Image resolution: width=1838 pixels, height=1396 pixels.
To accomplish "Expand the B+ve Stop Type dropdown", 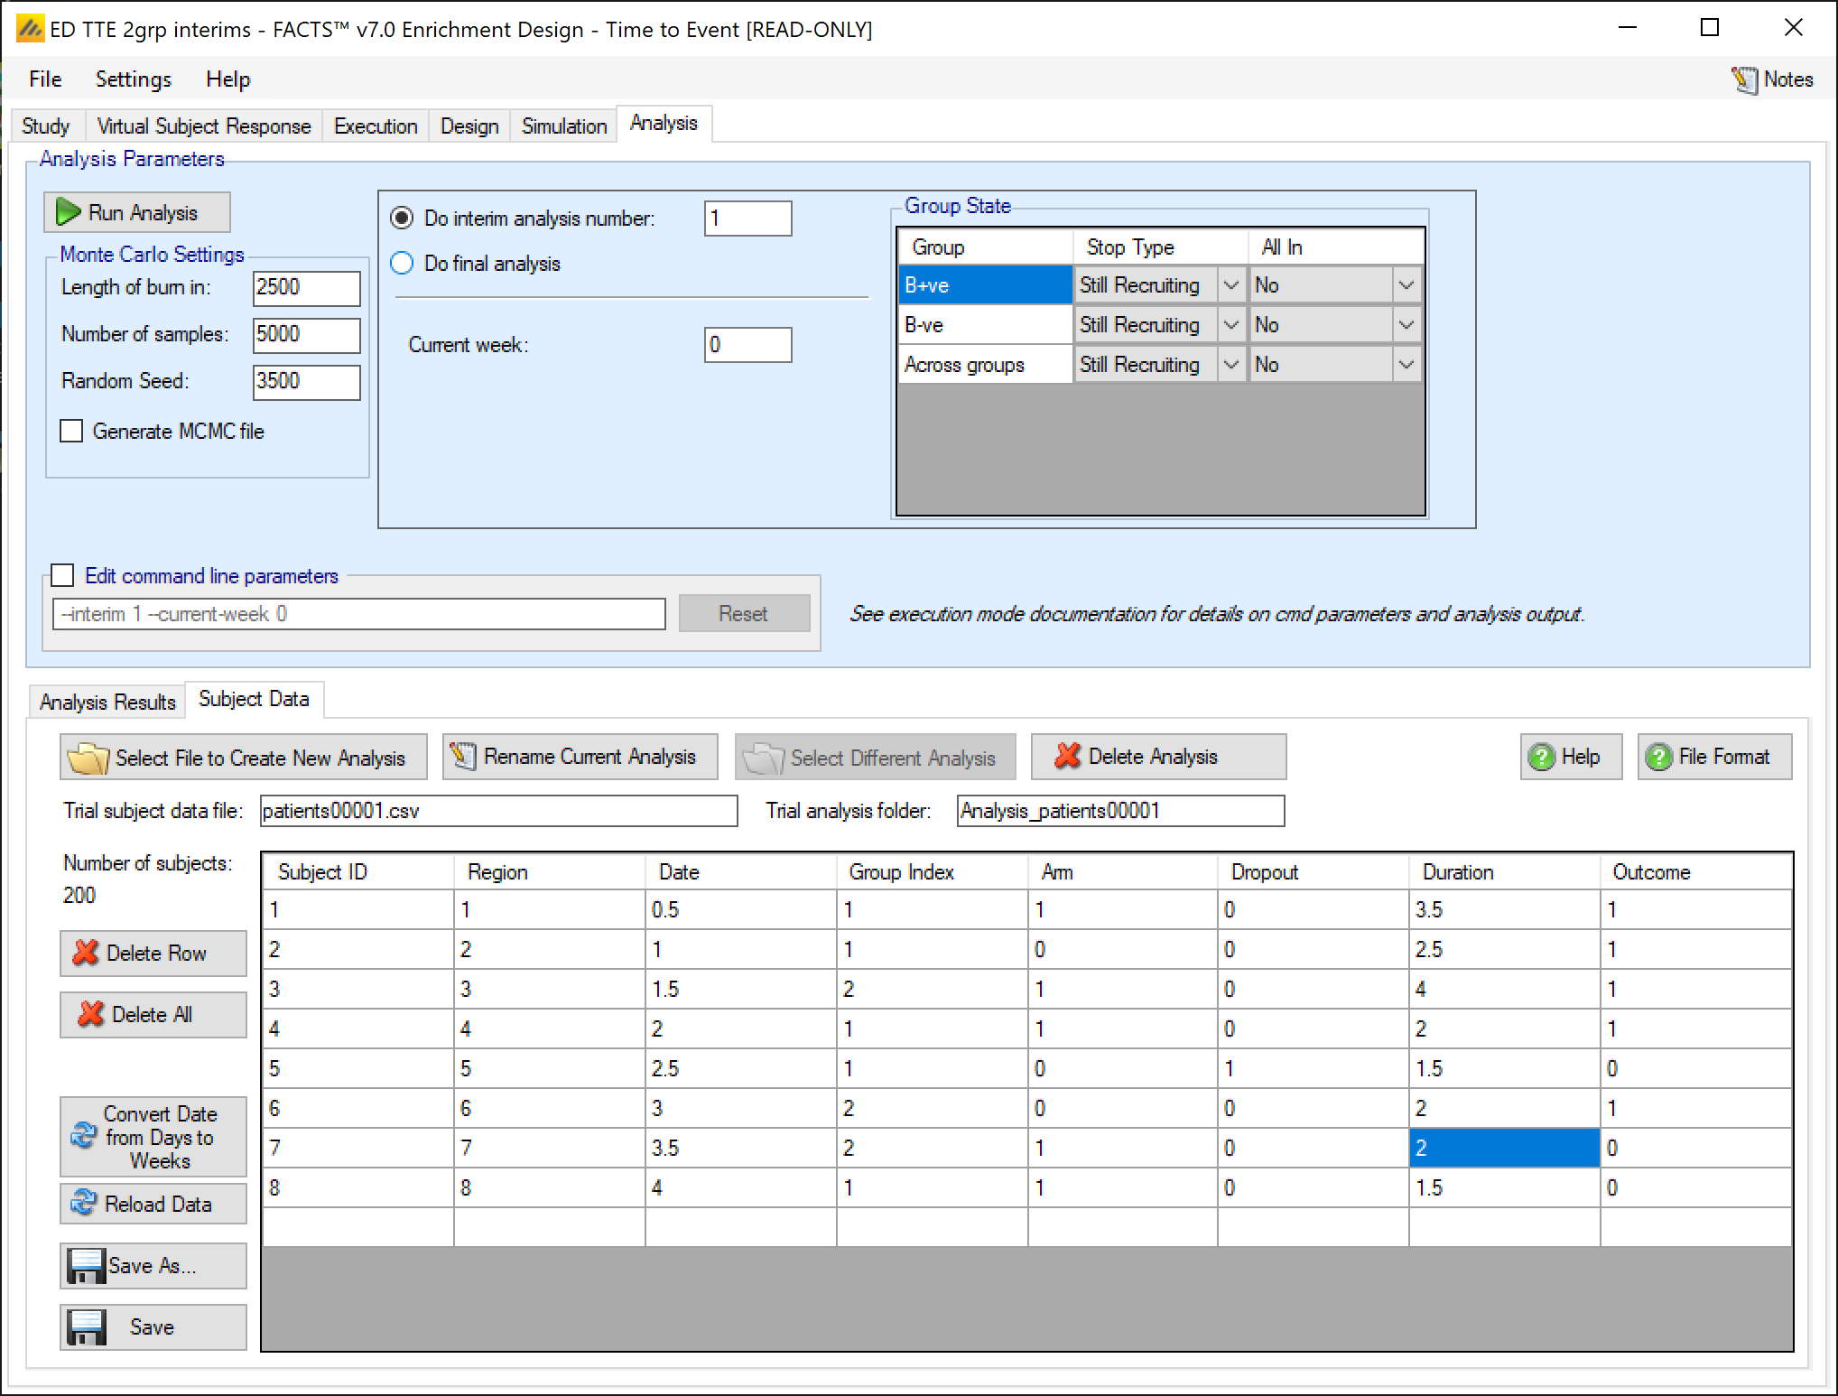I will [x=1230, y=285].
